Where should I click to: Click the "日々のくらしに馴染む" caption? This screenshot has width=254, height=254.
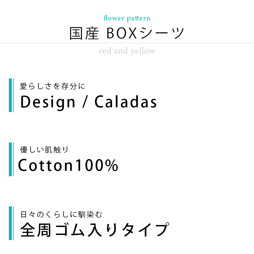coord(62,214)
